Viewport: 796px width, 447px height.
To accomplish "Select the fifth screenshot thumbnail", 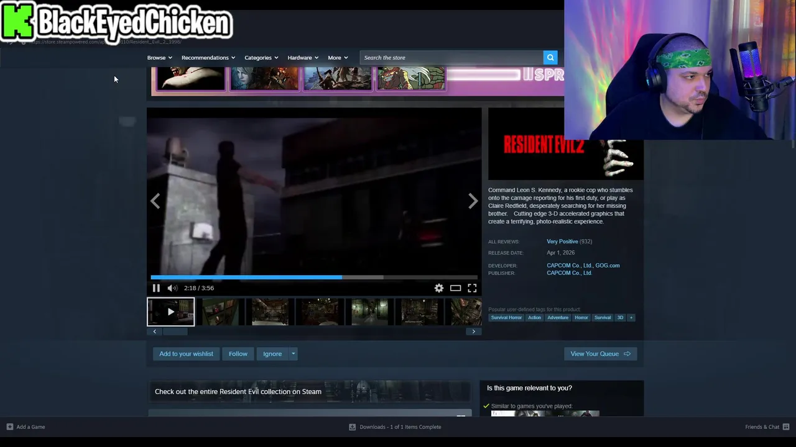I will point(369,312).
